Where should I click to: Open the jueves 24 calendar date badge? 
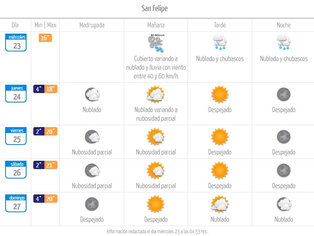tap(16, 93)
